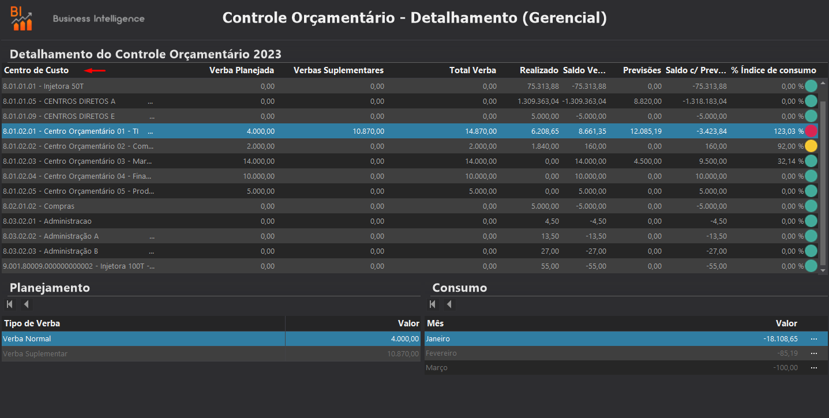The image size is (829, 418).
Task: Click the BI chart logo icon
Action: click(x=21, y=18)
